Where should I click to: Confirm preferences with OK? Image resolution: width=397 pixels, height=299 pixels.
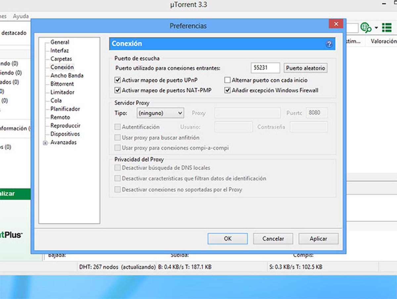[227, 238]
